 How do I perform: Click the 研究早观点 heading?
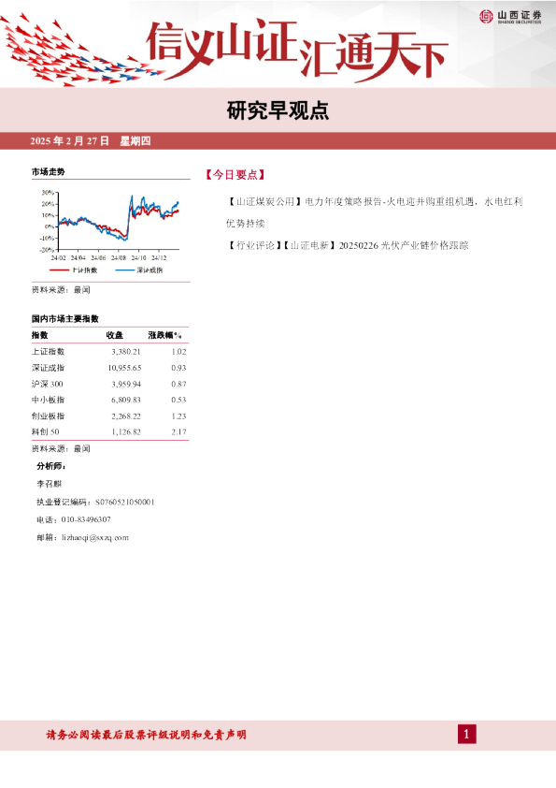278,110
